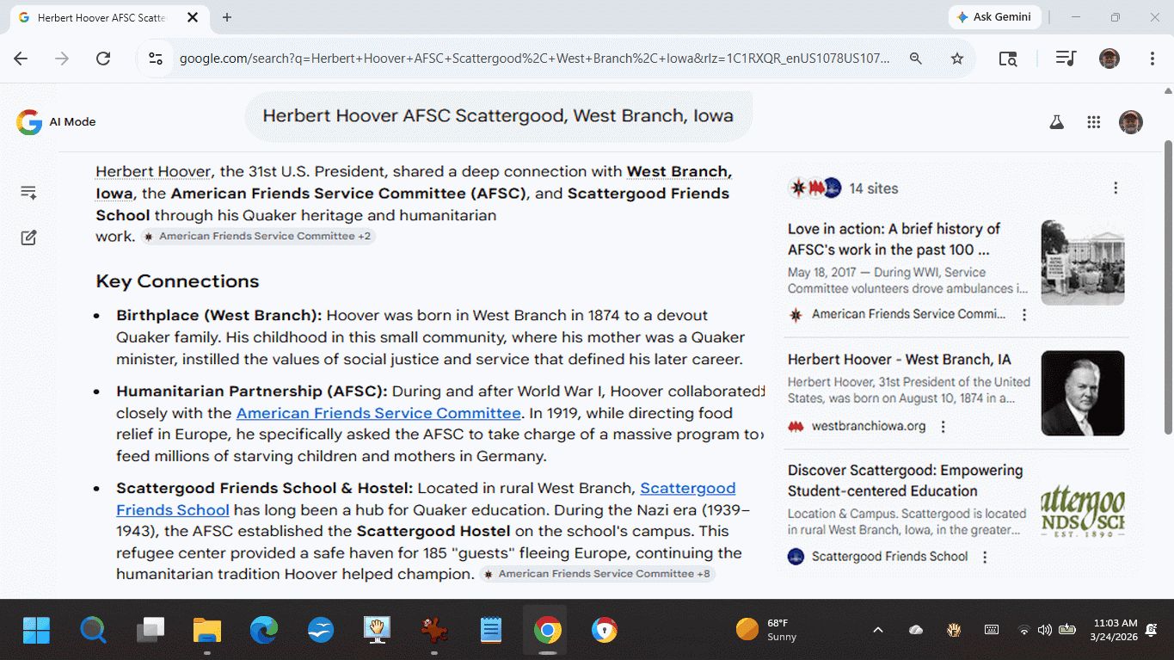Open the American Friends Service Committee link

(x=378, y=413)
